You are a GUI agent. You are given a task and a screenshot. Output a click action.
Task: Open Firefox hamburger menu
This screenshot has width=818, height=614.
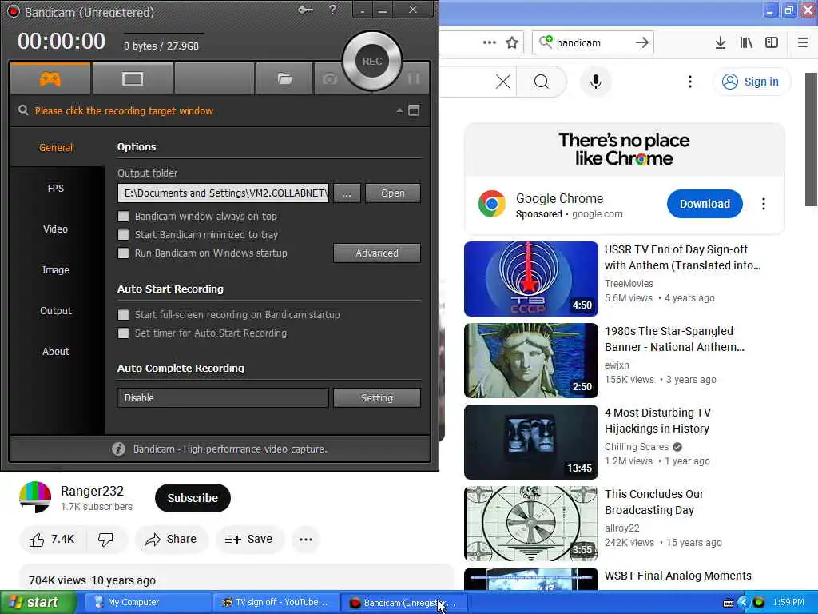[803, 42]
